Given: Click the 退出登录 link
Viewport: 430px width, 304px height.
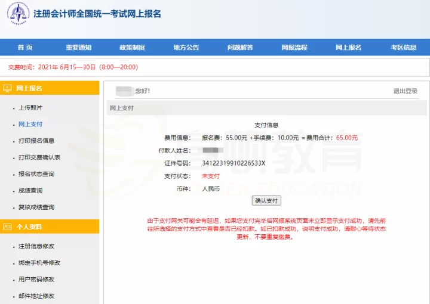Looking at the screenshot, I should coord(405,91).
